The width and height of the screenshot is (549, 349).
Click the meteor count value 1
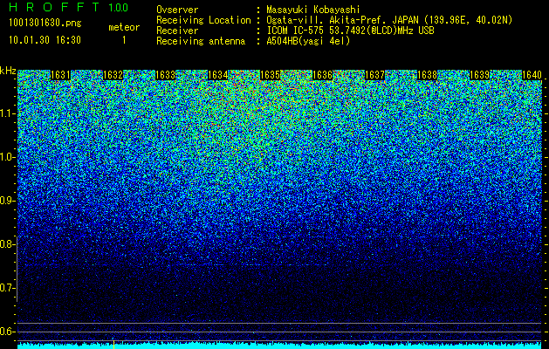(x=124, y=40)
